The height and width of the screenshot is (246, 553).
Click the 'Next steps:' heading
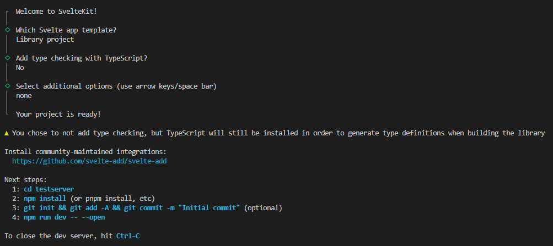coord(25,180)
